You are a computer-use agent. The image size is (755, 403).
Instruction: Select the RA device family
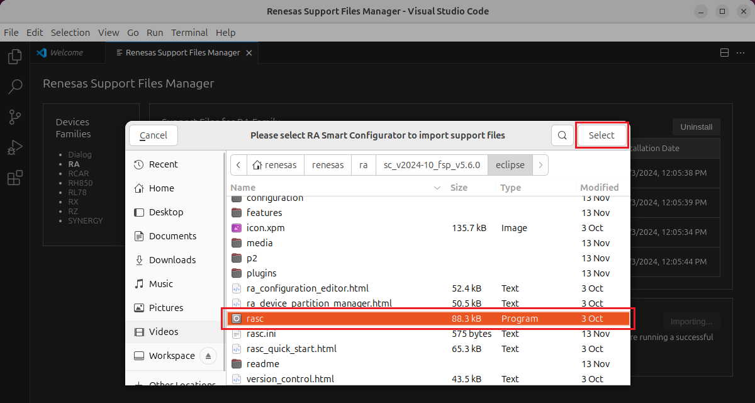pos(74,164)
